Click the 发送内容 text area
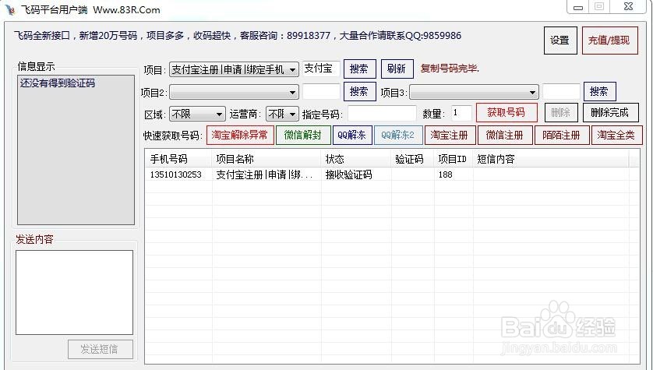Screen dimensions: 653x370 point(75,292)
